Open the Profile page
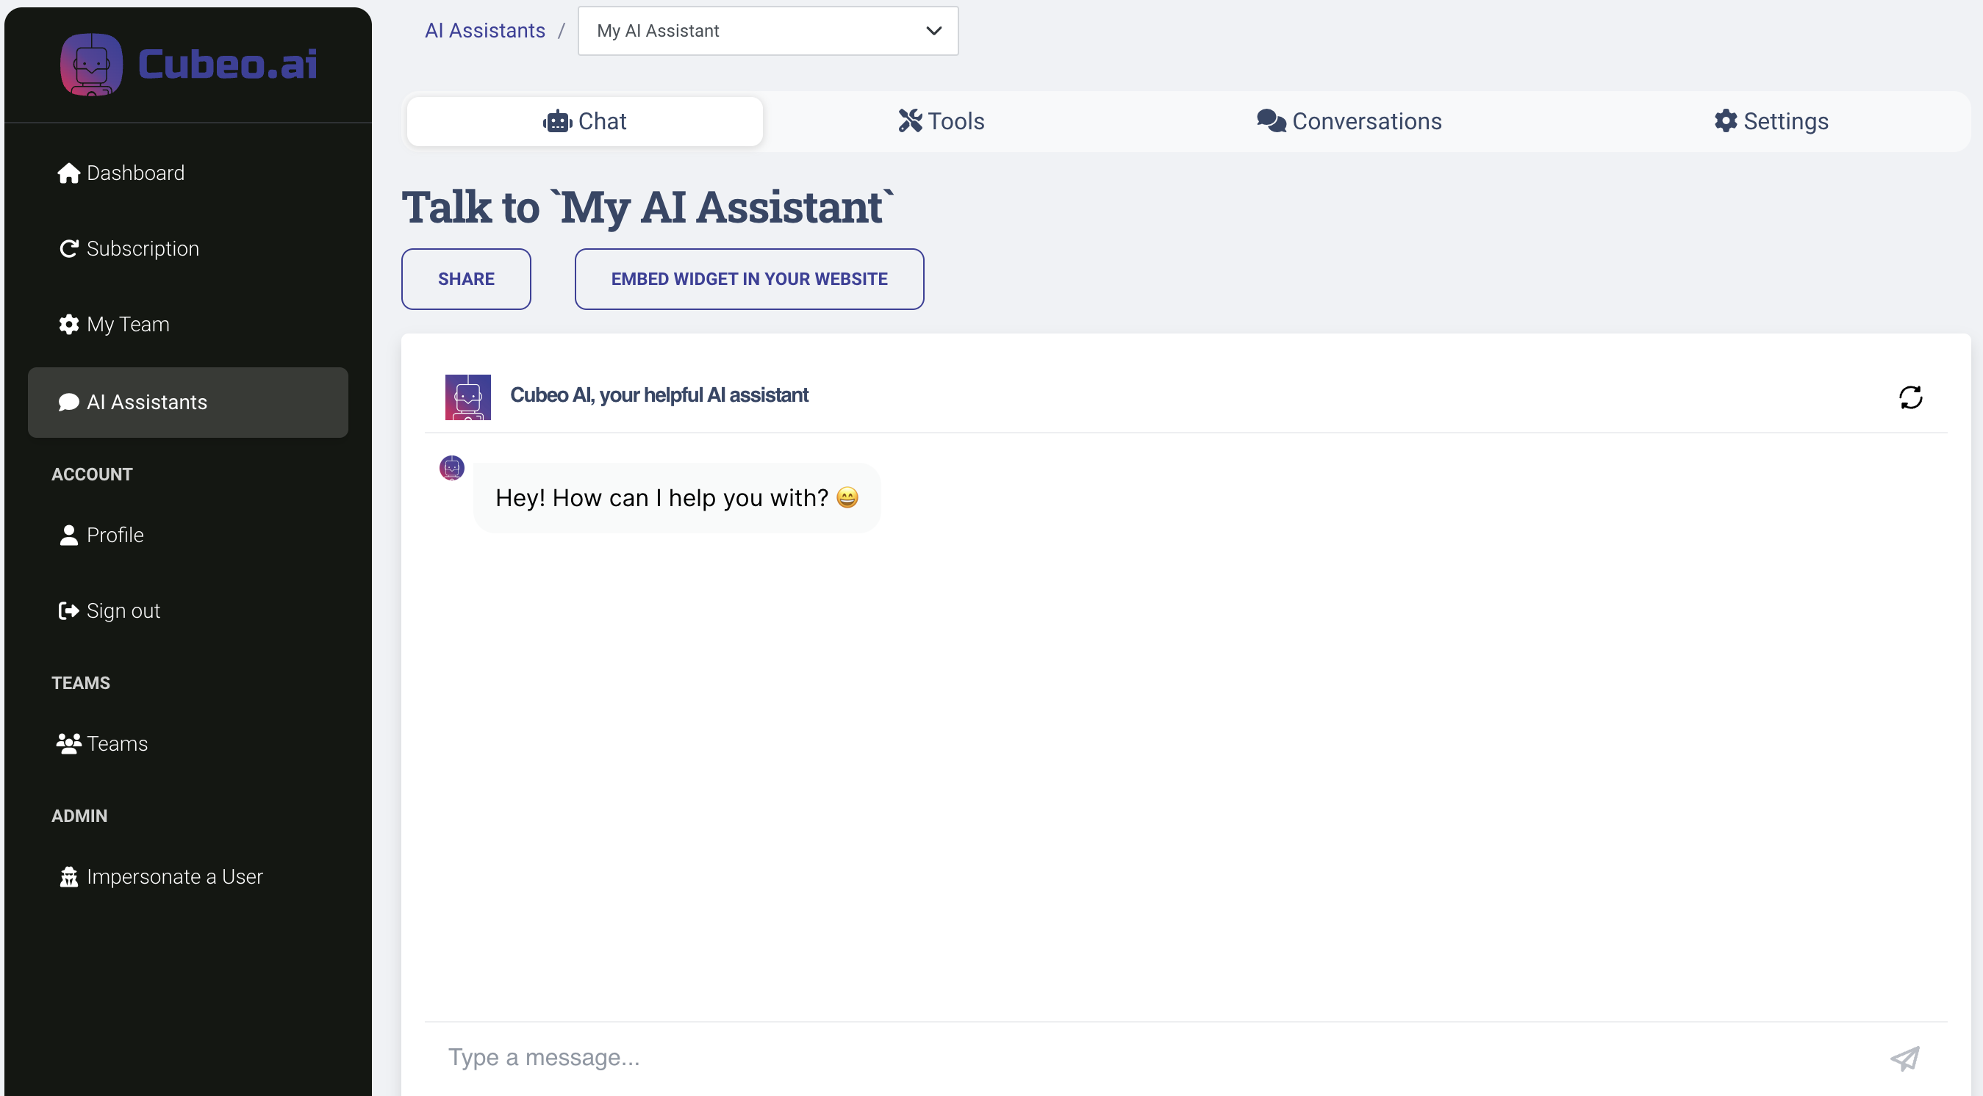 tap(115, 535)
